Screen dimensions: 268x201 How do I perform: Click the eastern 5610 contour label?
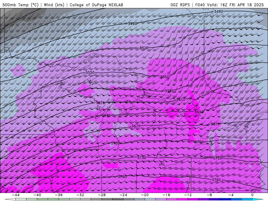181,99
